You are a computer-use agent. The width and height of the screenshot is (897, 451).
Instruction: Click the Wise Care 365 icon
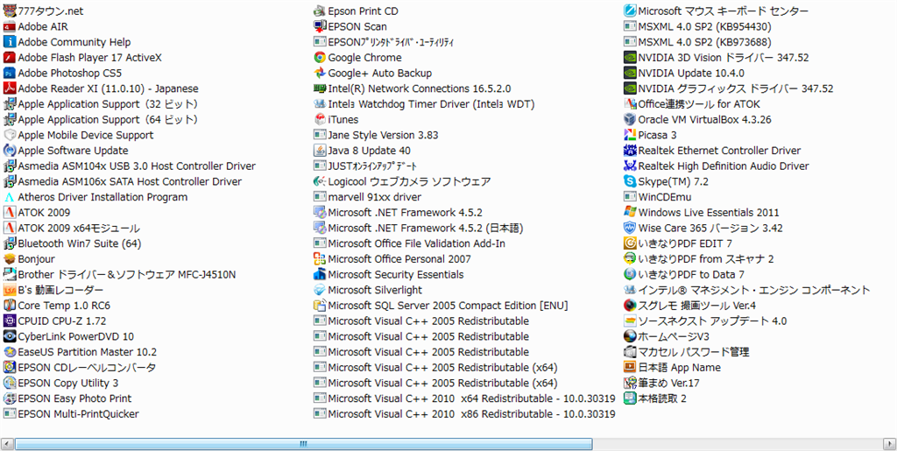(x=630, y=228)
